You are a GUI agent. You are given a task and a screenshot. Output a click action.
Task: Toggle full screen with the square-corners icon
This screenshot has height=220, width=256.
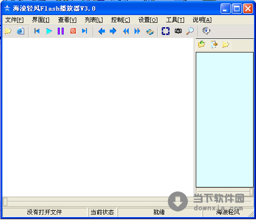point(166,31)
